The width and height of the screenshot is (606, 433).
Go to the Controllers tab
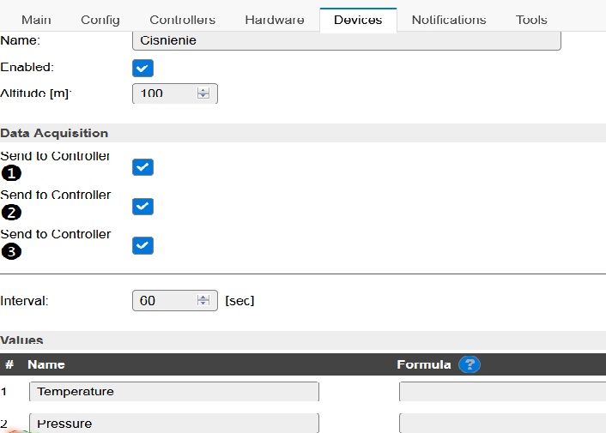[182, 20]
